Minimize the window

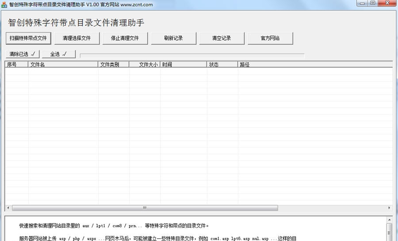pyautogui.click(x=363, y=3)
